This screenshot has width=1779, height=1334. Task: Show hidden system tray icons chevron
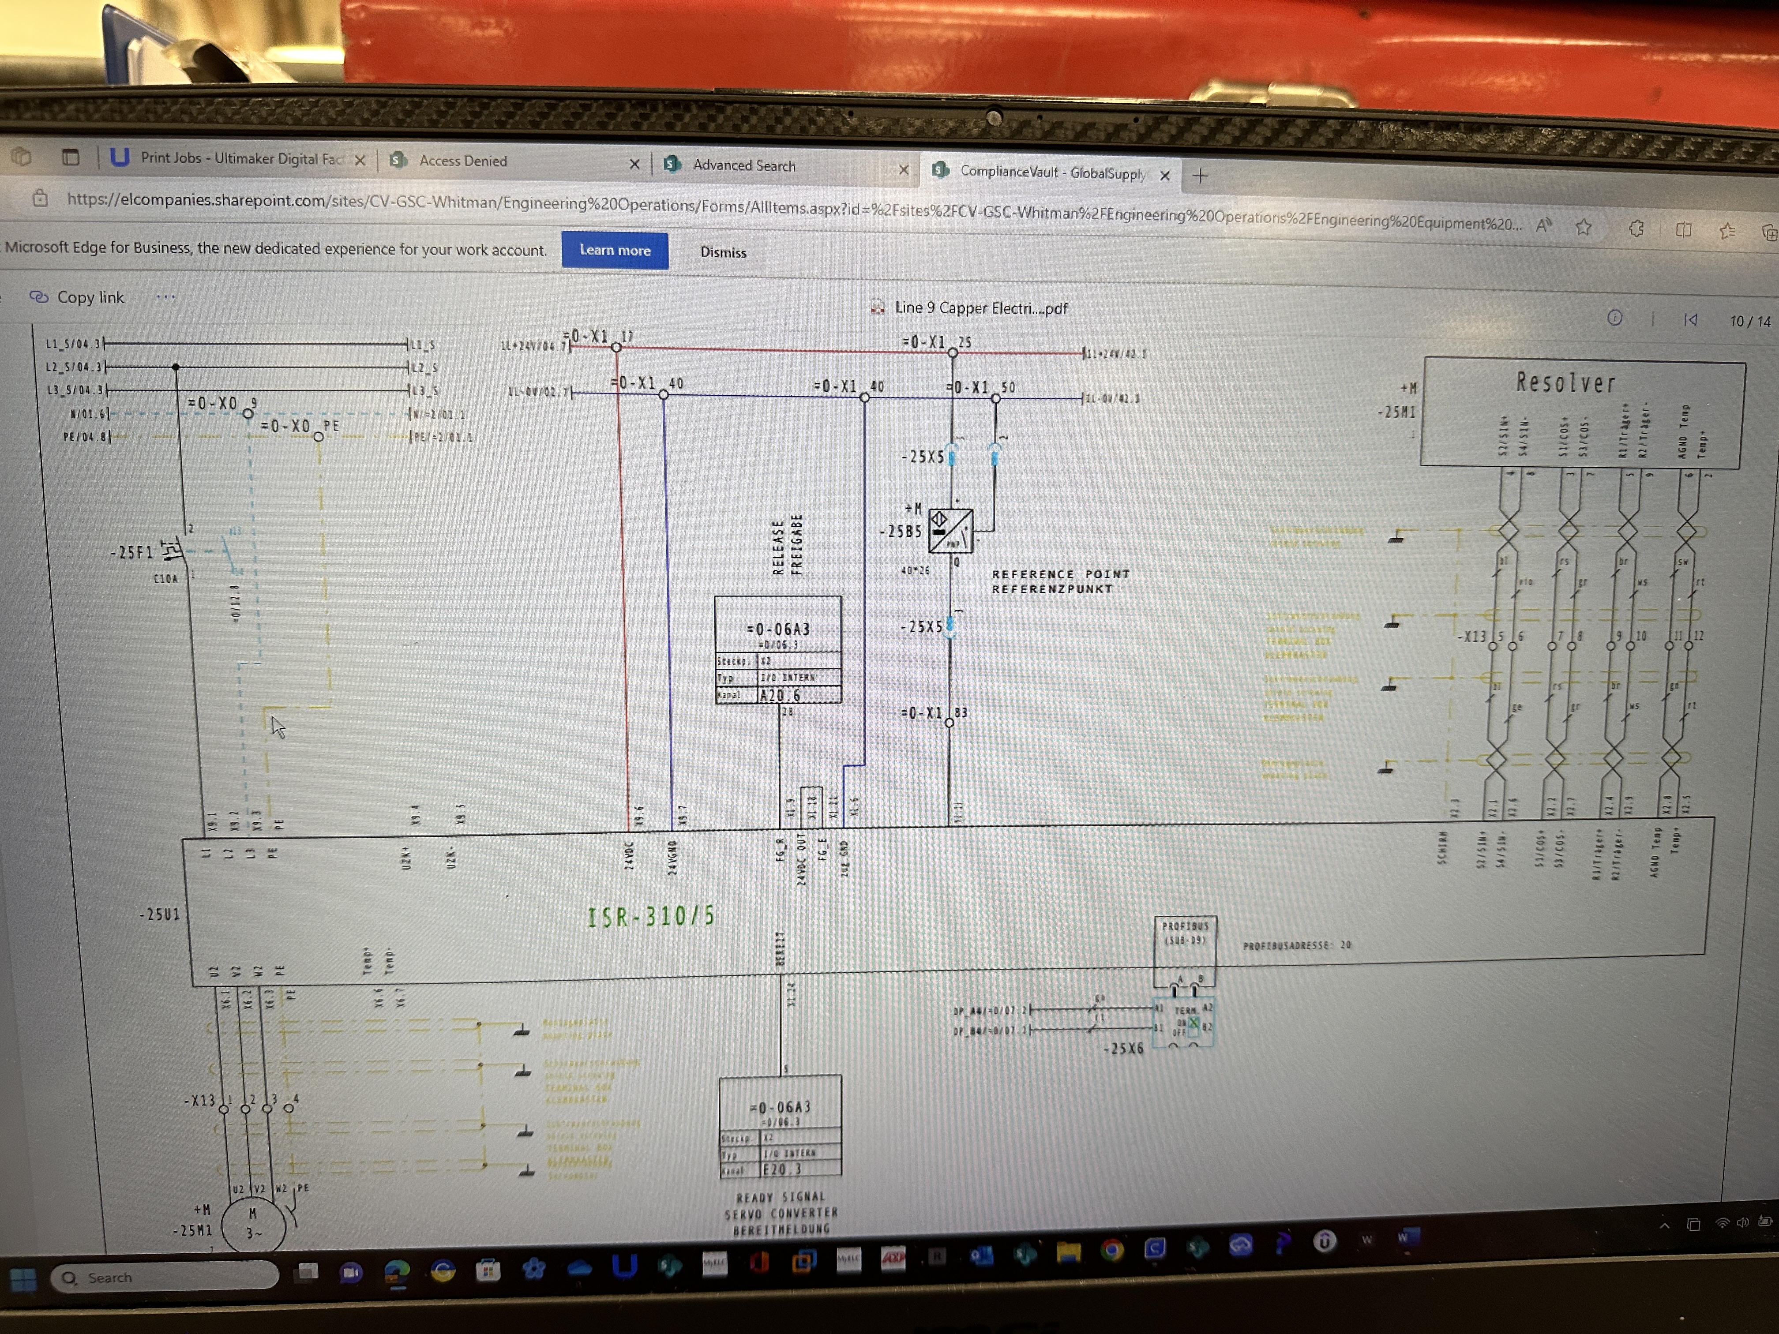[x=1664, y=1225]
